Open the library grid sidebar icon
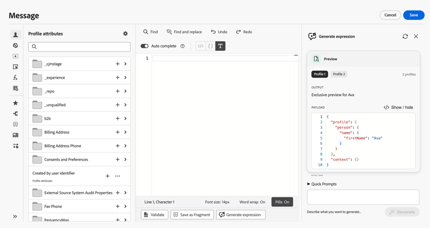 (15, 89)
